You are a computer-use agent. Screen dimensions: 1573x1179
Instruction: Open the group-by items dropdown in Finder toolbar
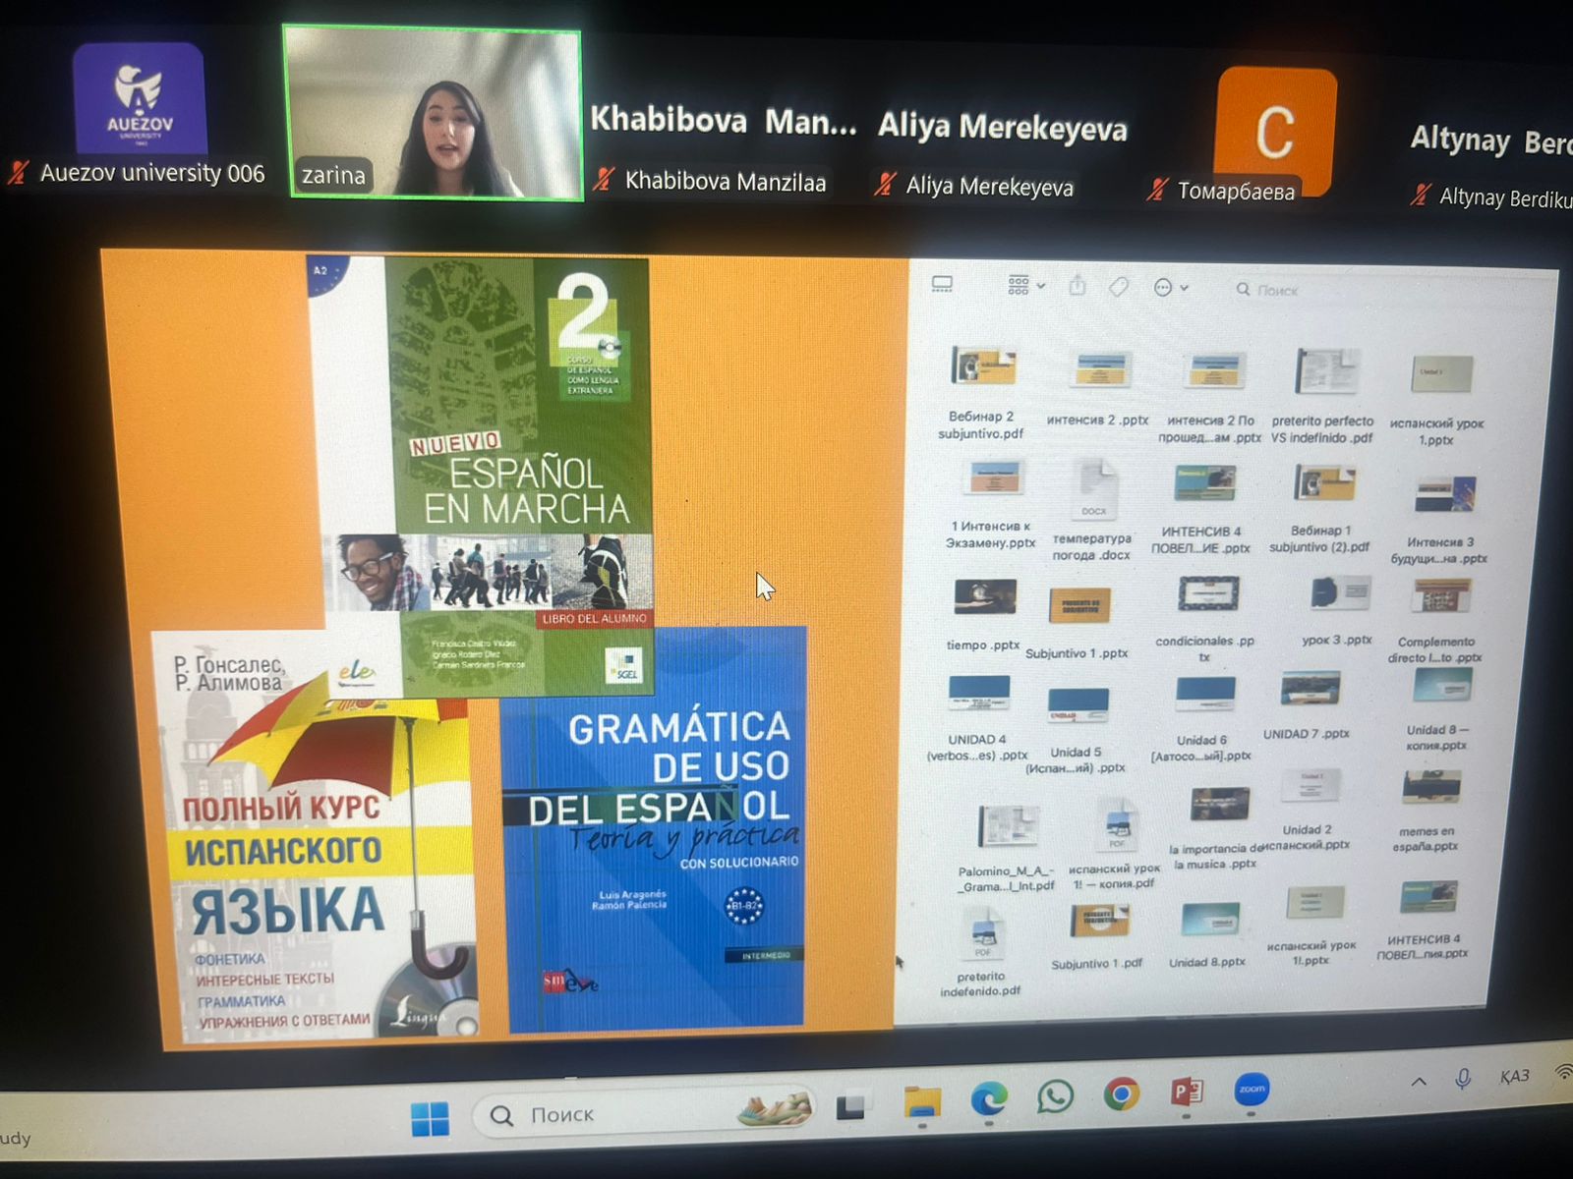(1025, 286)
